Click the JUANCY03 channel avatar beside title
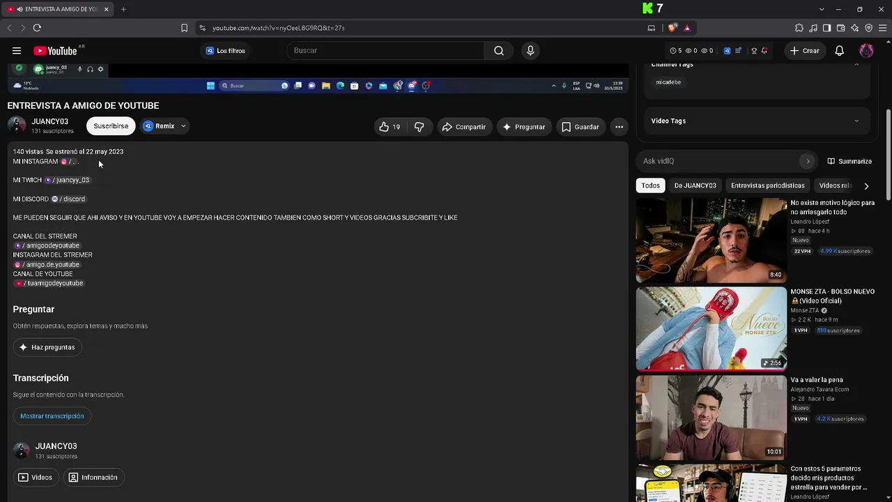This screenshot has width=892, height=502. click(x=17, y=125)
